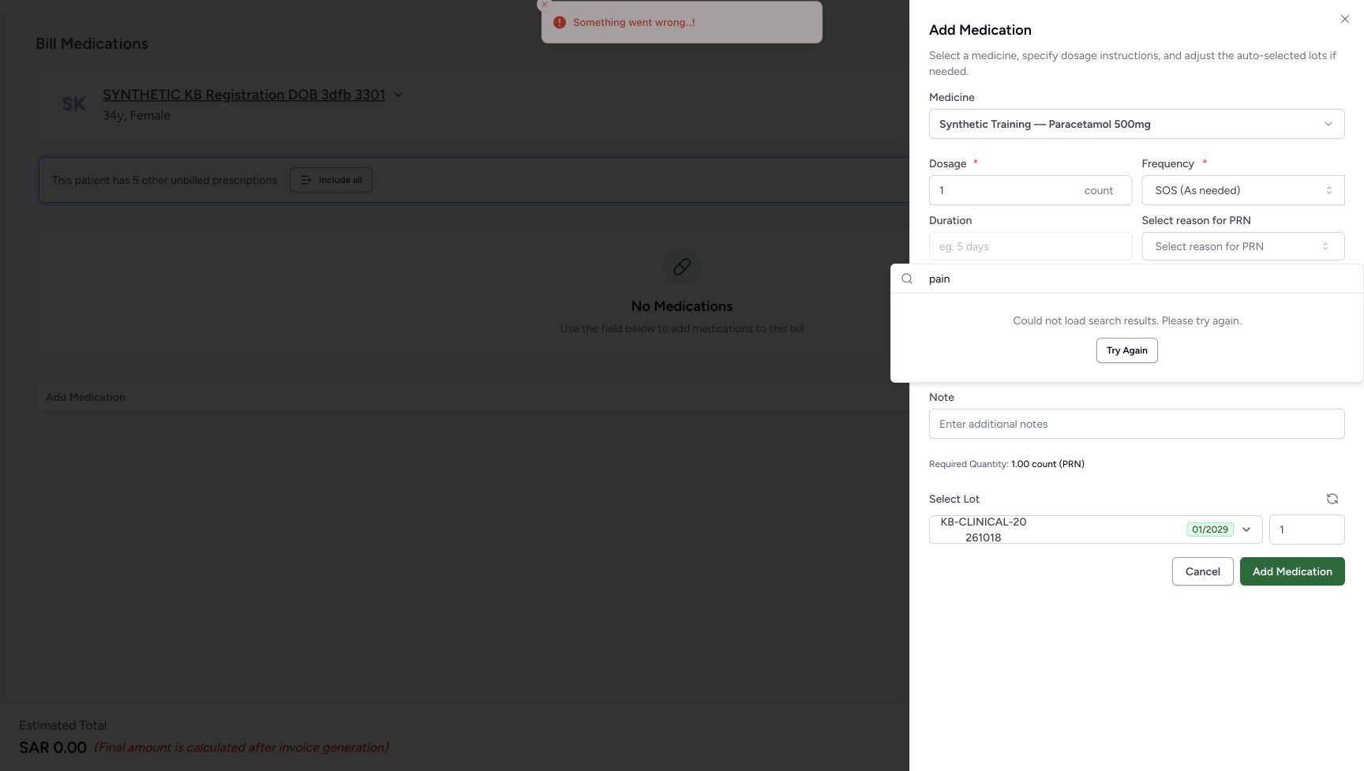Click the 'SAR 0.00' estimated total
This screenshot has width=1364, height=771.
(53, 747)
